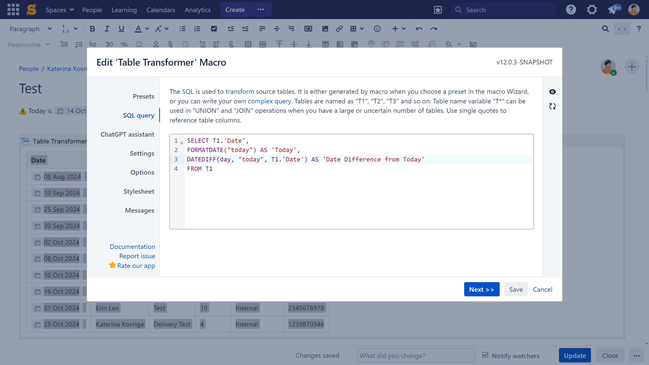Click the 'What did you change?' input field
The height and width of the screenshot is (365, 649).
(x=416, y=355)
